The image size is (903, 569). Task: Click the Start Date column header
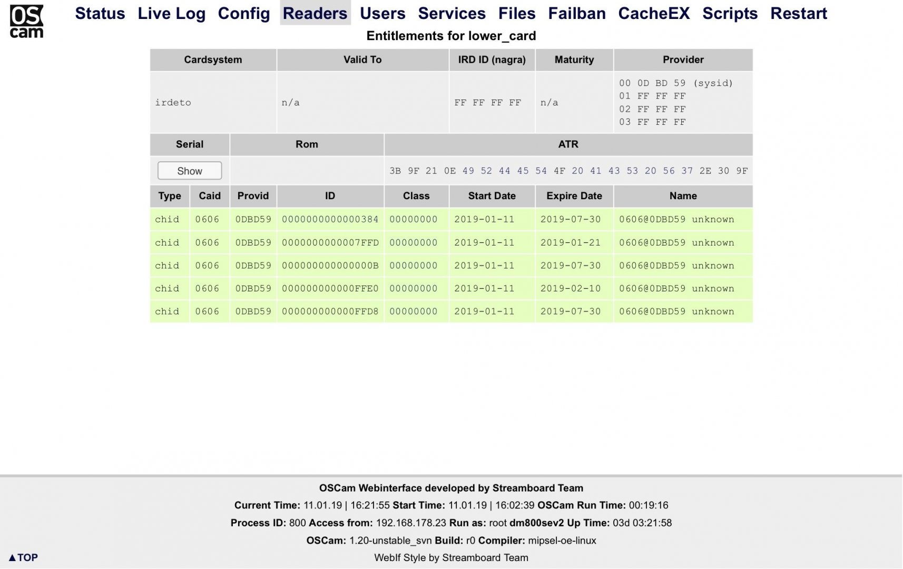[x=492, y=196]
